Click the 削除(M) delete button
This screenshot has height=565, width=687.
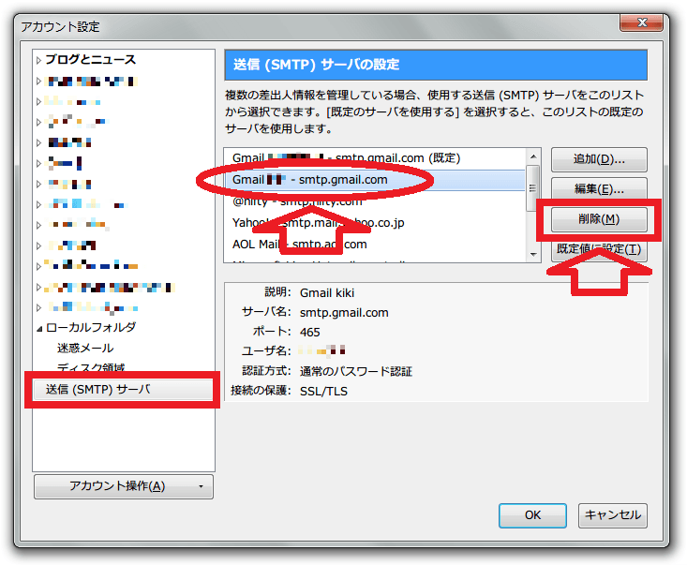(599, 219)
